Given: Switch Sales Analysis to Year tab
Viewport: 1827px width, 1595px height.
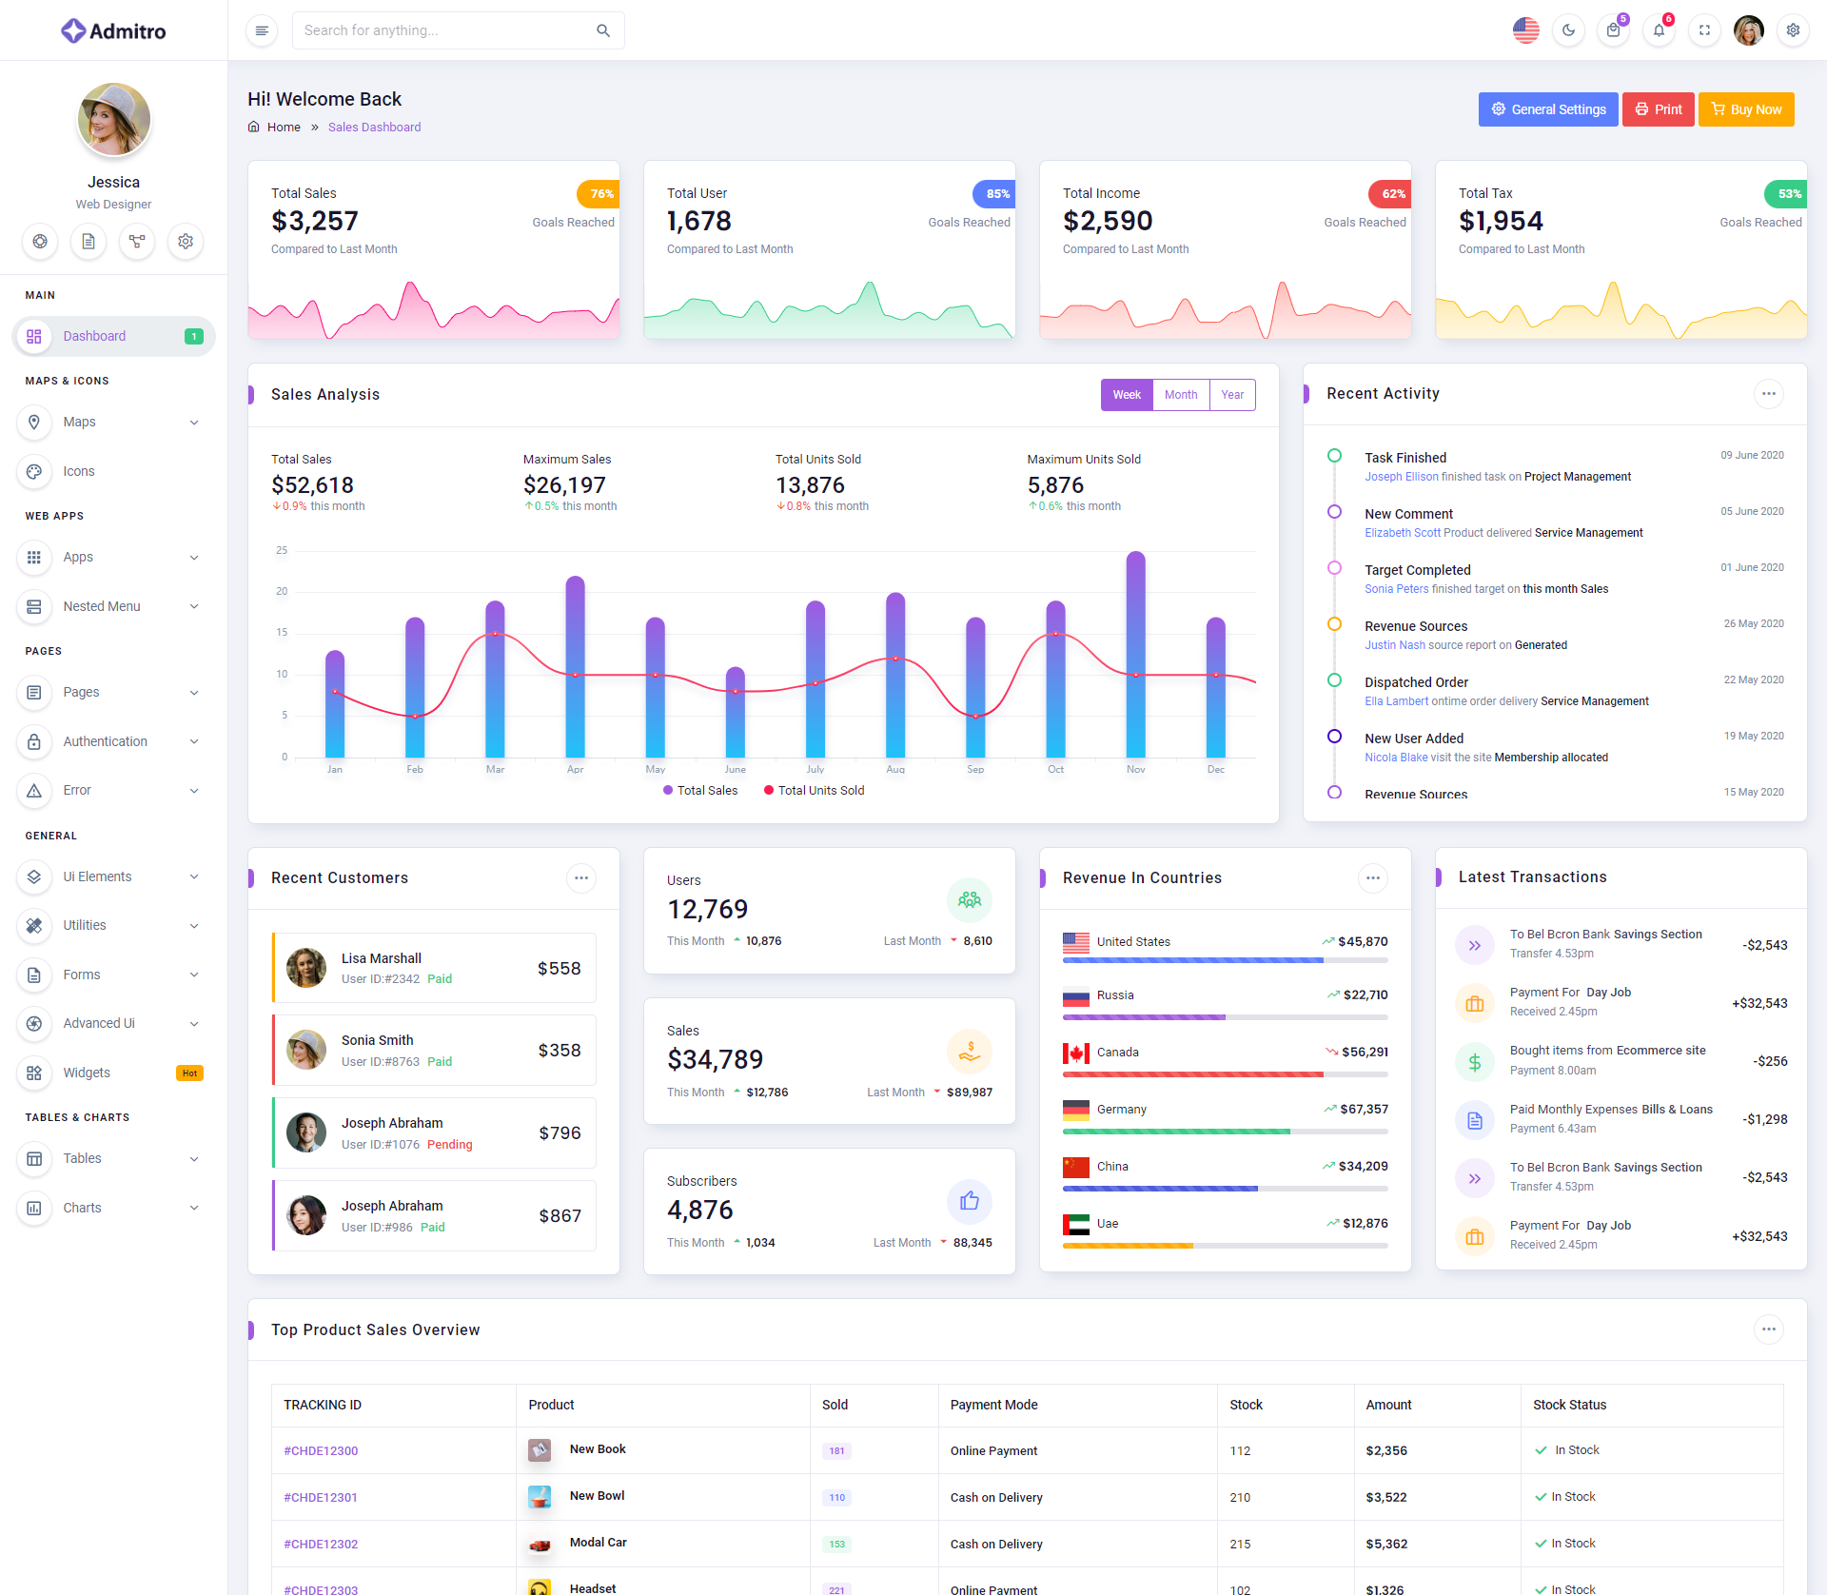Looking at the screenshot, I should tap(1232, 395).
